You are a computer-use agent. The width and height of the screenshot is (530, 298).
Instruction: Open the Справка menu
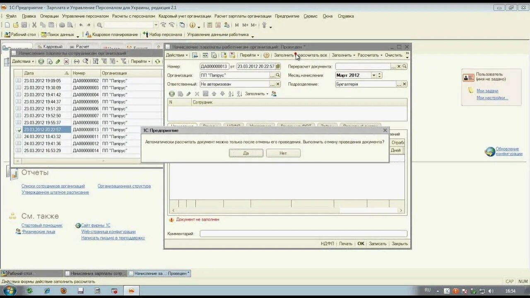(346, 16)
